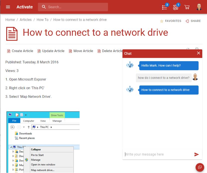This screenshot has height=173, width=207.
Task: Click Create Article
Action: click(20, 51)
